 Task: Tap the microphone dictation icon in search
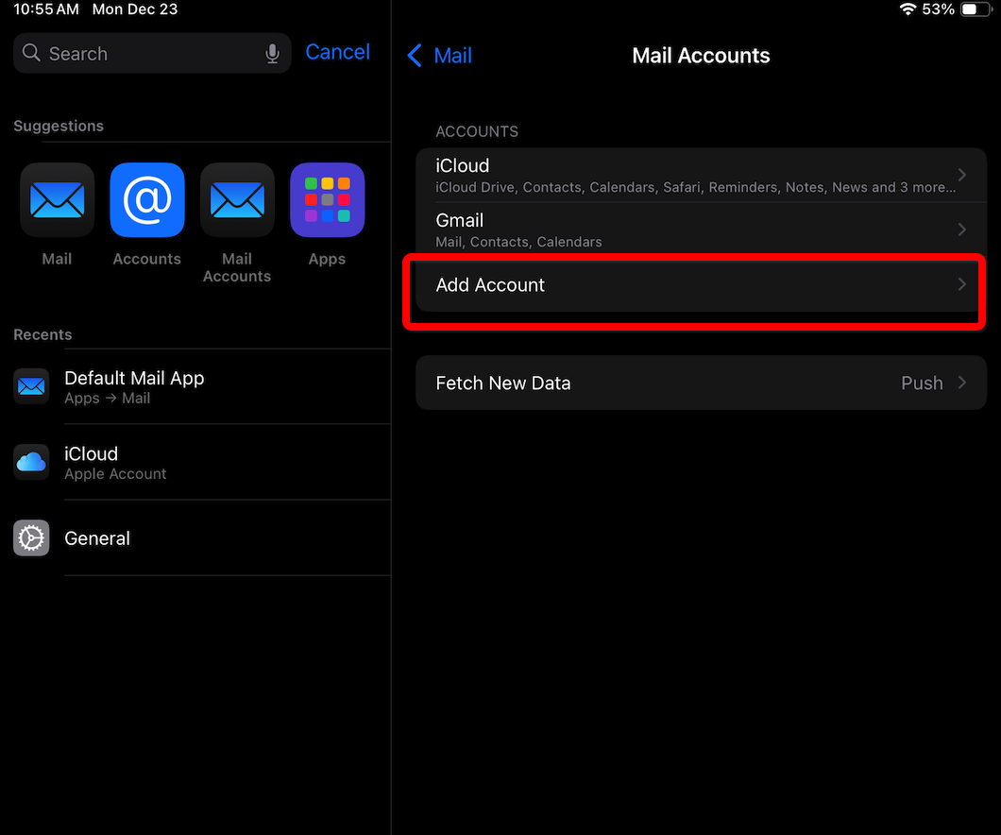(273, 53)
